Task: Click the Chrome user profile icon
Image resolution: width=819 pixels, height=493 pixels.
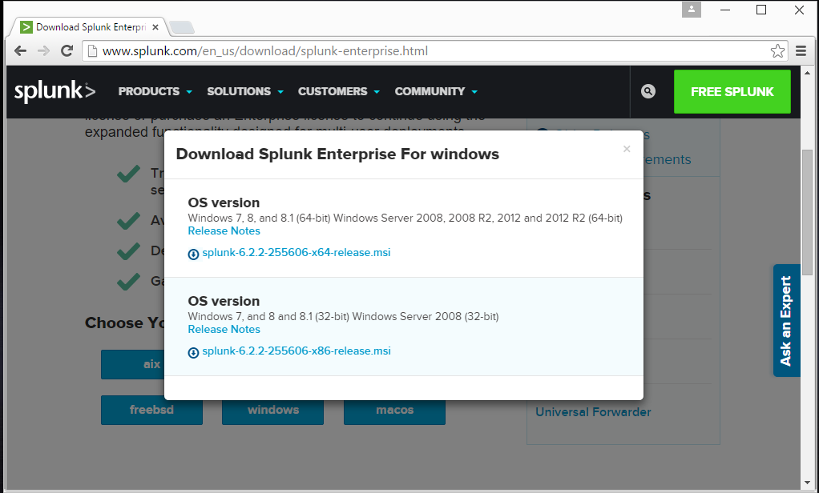Action: pyautogui.click(x=691, y=10)
